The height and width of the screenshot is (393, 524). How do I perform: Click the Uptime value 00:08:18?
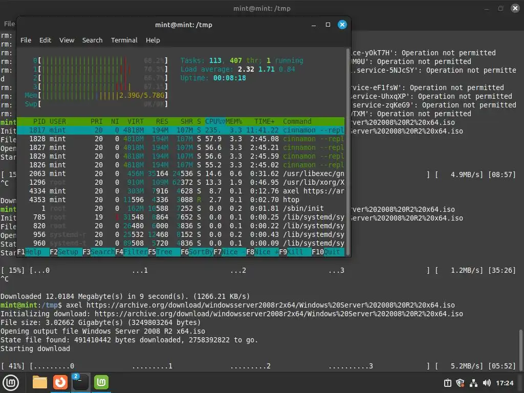click(230, 78)
